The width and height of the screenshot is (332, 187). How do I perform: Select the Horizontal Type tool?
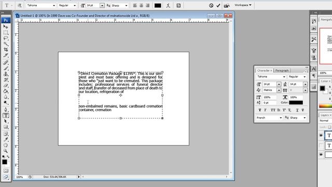(6, 115)
